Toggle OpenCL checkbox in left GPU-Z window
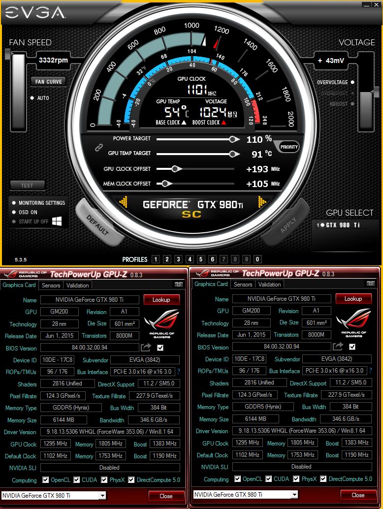This screenshot has width=383, height=509. [45, 479]
